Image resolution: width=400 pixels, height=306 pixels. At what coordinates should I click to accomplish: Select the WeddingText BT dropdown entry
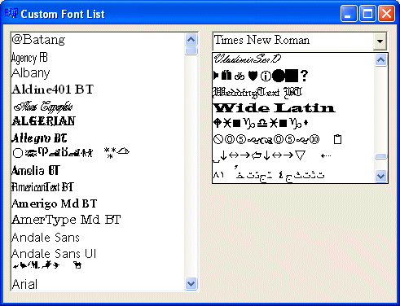257,93
